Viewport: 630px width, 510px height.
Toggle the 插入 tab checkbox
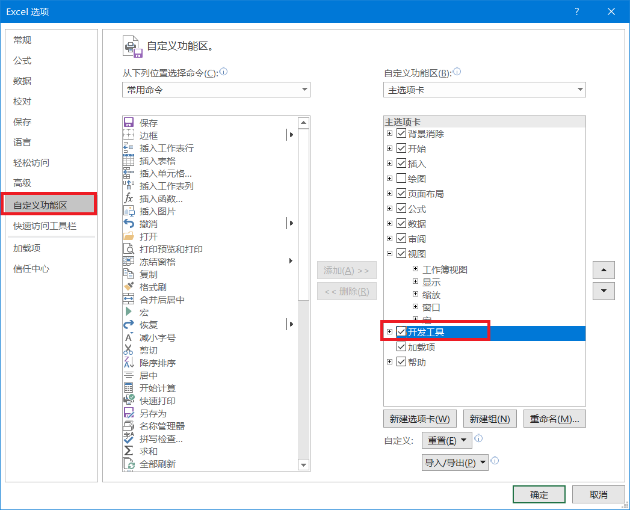(401, 163)
